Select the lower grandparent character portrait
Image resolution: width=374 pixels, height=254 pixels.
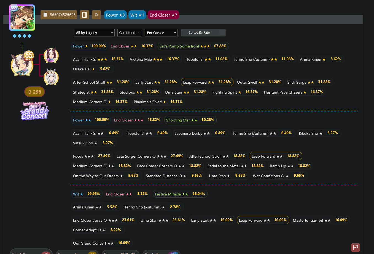click(51, 77)
